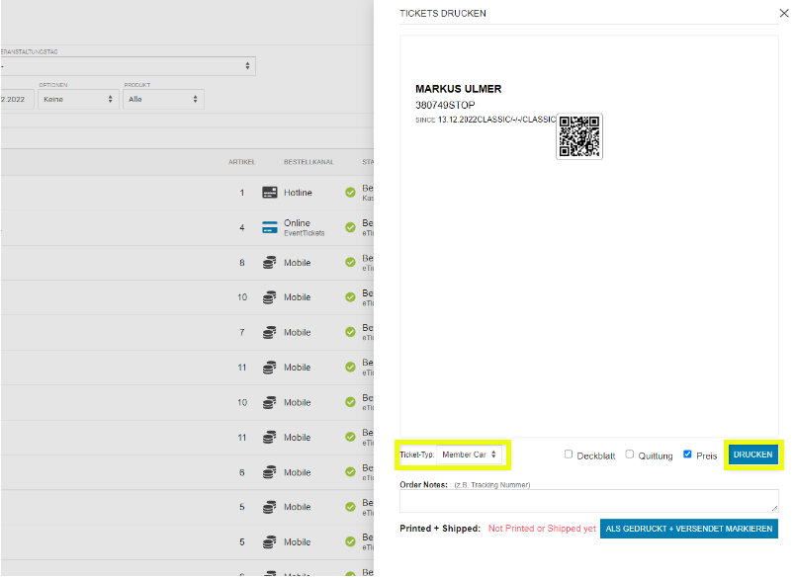The height and width of the screenshot is (578, 795).
Task: Click the Hotline order channel icon
Action: click(269, 193)
